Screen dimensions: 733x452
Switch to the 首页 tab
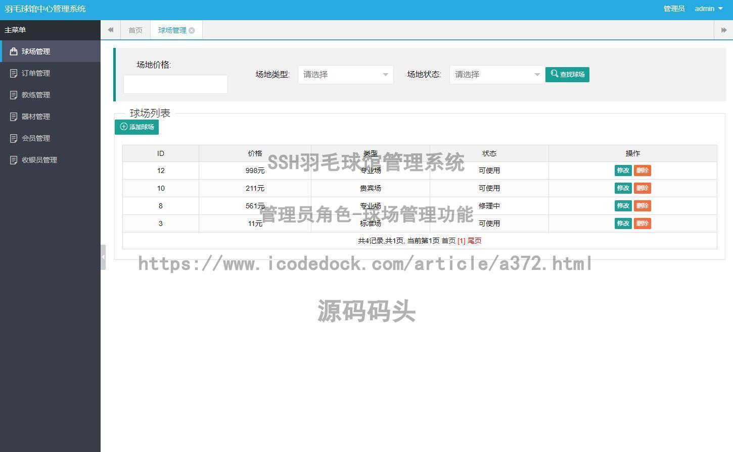coord(135,30)
